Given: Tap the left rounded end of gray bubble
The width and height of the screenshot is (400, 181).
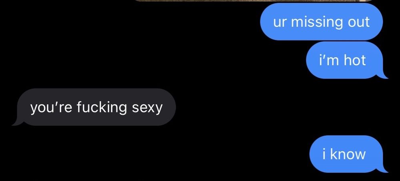Looking at the screenshot, I should pyautogui.click(x=26, y=107).
